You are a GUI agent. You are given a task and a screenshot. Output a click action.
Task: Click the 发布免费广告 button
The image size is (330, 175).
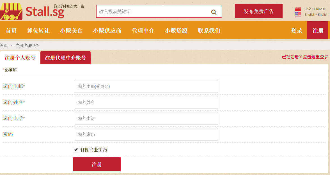(258, 11)
